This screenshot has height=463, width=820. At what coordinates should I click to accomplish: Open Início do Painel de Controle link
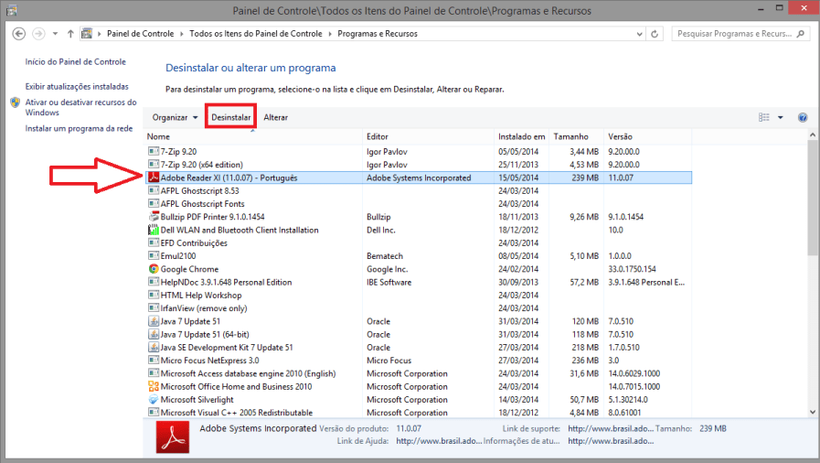pos(75,61)
